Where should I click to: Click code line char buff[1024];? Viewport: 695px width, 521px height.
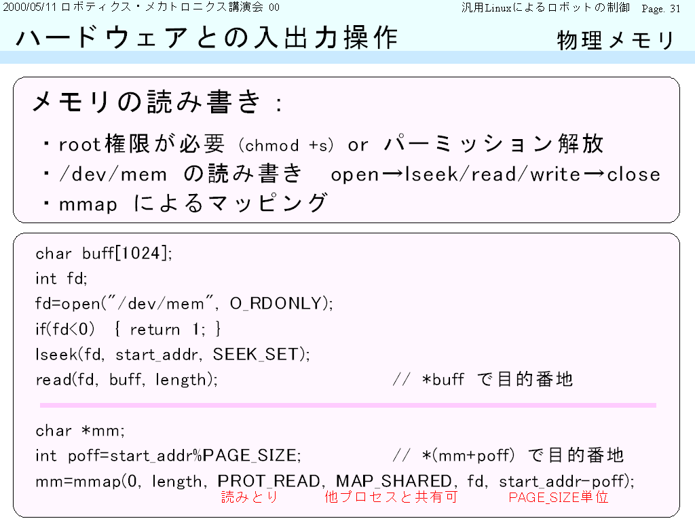coord(104,253)
